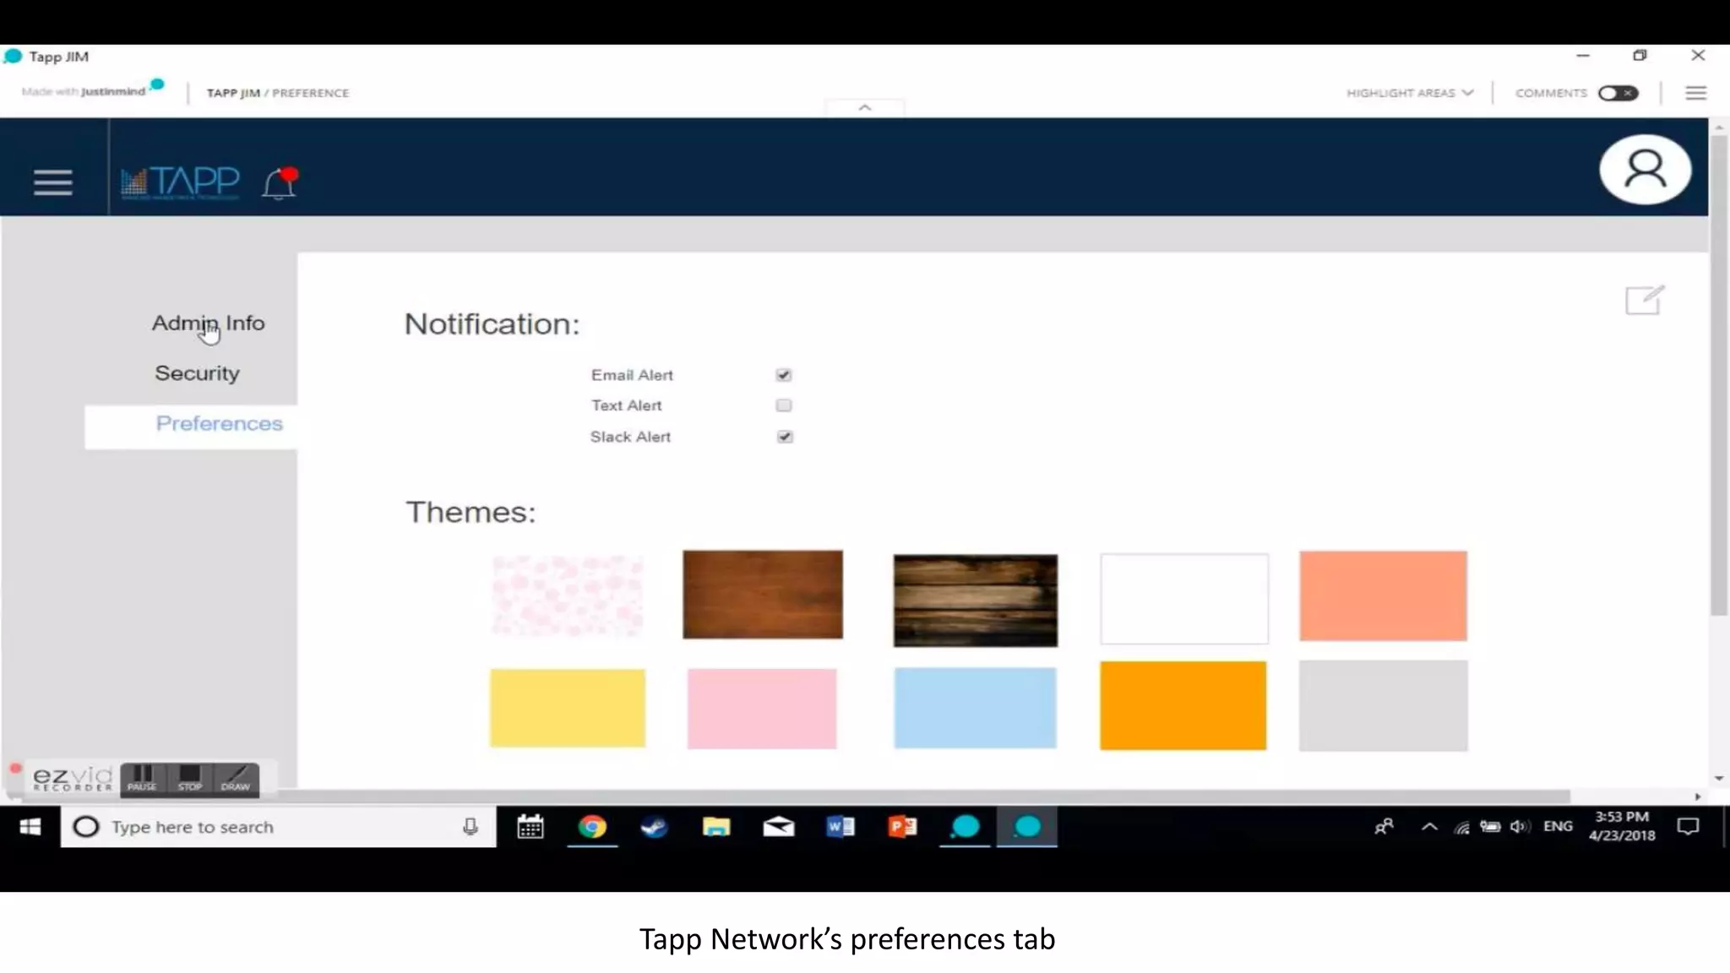The image size is (1730, 973).
Task: Open the Security section
Action: click(x=197, y=373)
